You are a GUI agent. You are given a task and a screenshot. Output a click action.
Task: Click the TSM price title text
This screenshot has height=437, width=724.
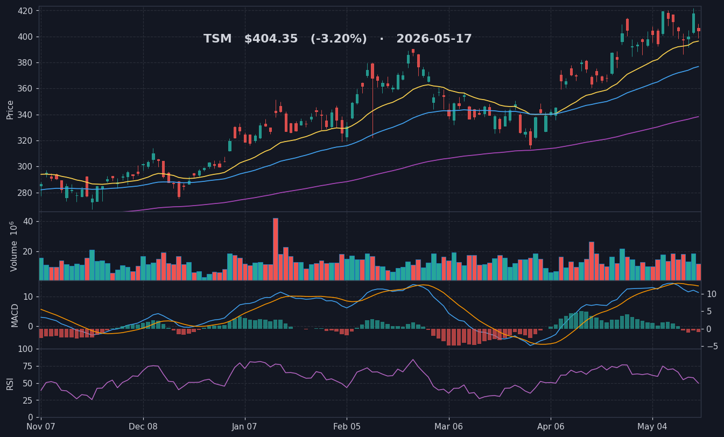pyautogui.click(x=338, y=39)
